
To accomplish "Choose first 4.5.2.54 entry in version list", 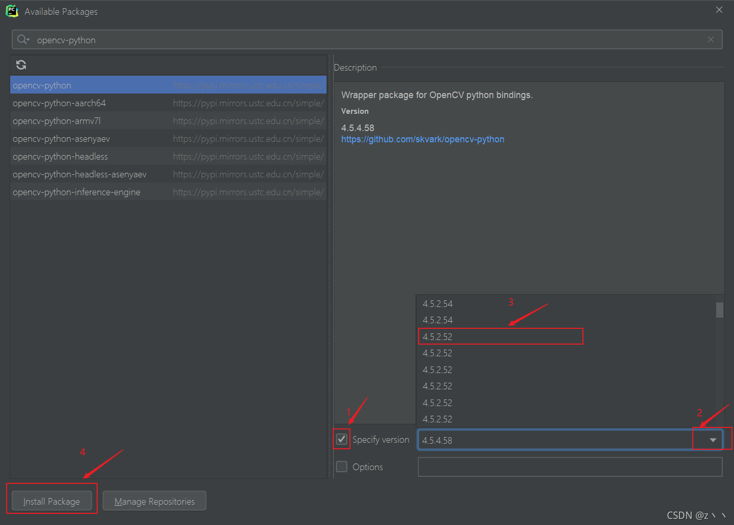I will click(x=566, y=303).
